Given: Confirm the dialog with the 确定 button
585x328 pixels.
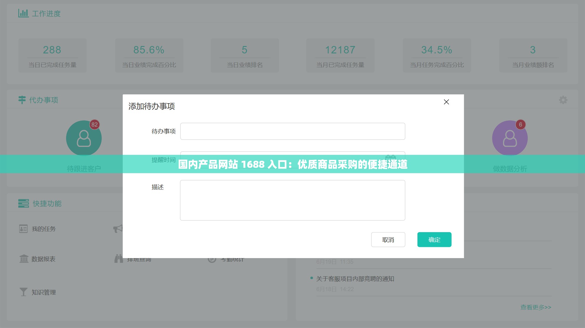Looking at the screenshot, I should (434, 240).
